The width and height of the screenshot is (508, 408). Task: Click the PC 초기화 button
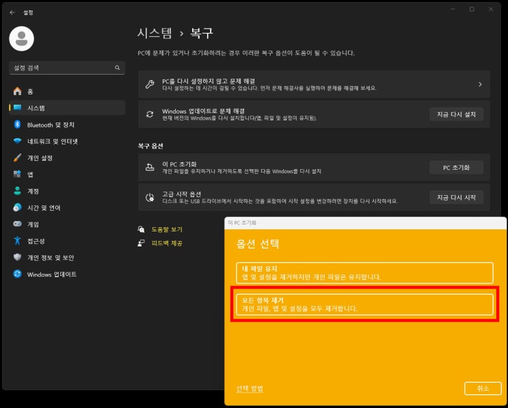(456, 167)
